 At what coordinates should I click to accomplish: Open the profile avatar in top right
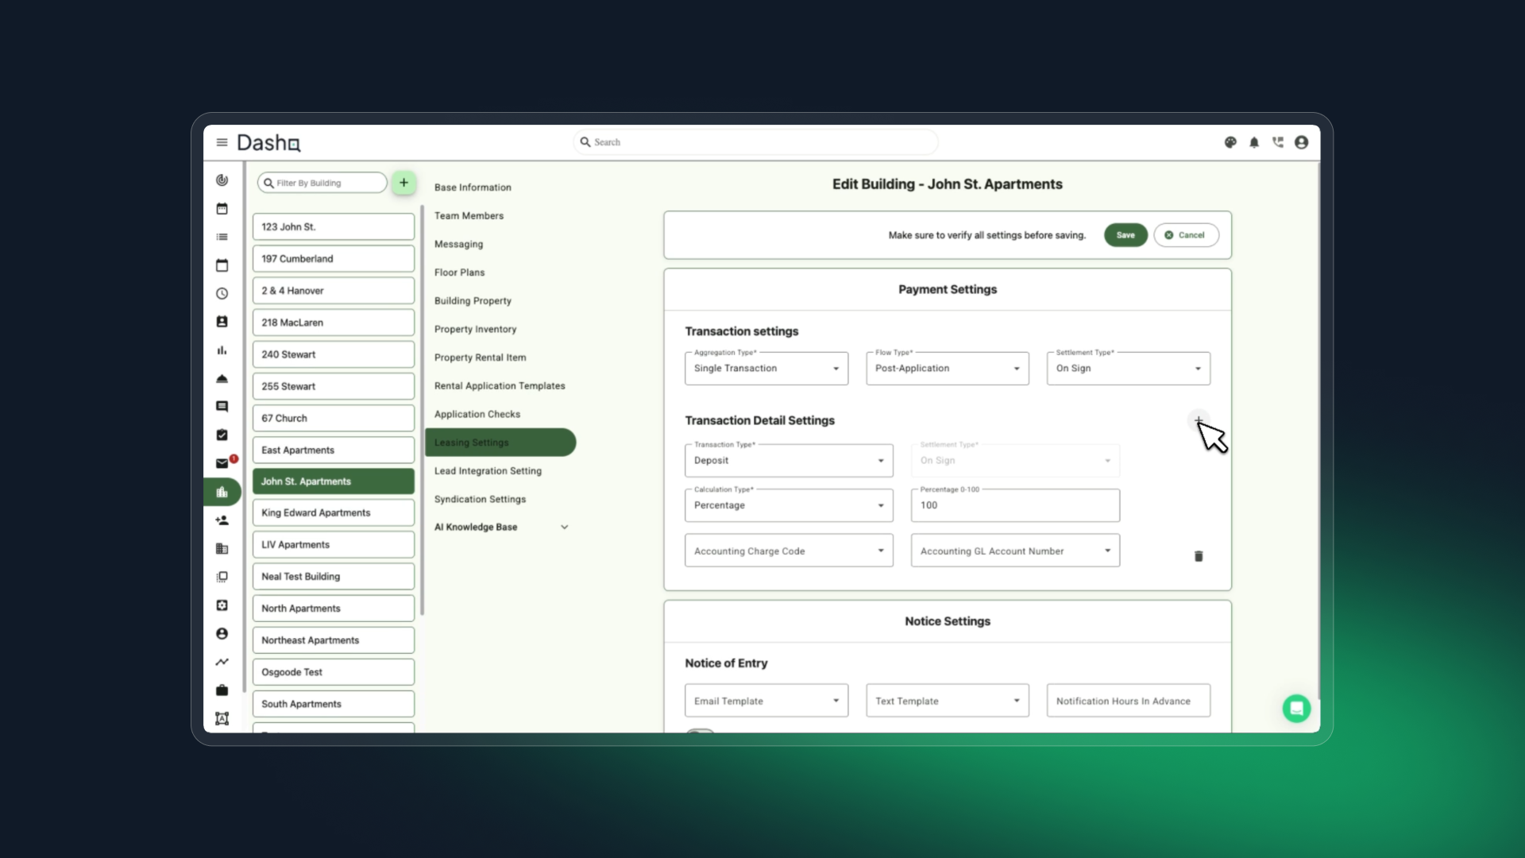click(x=1302, y=142)
